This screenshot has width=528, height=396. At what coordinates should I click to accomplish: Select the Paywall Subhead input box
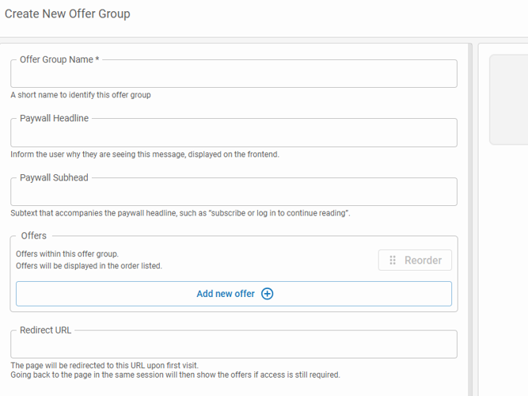pyautogui.click(x=234, y=193)
